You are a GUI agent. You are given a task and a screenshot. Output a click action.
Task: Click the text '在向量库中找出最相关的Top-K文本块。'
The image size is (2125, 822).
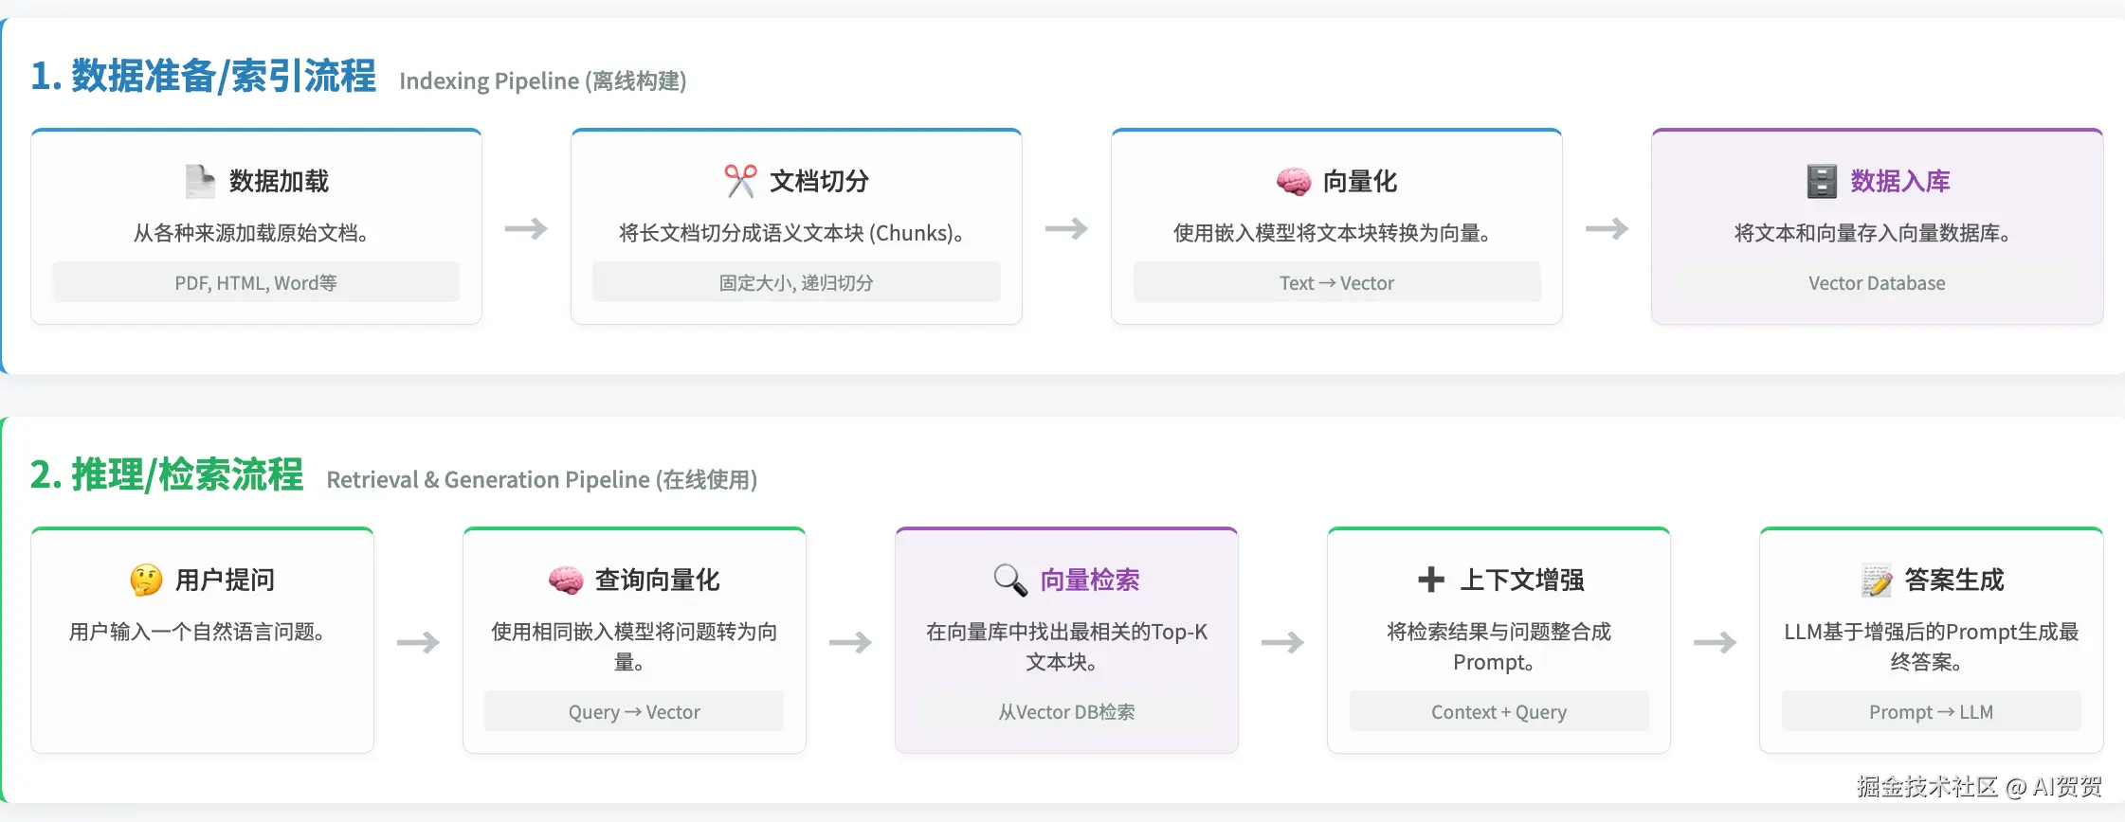1066,646
